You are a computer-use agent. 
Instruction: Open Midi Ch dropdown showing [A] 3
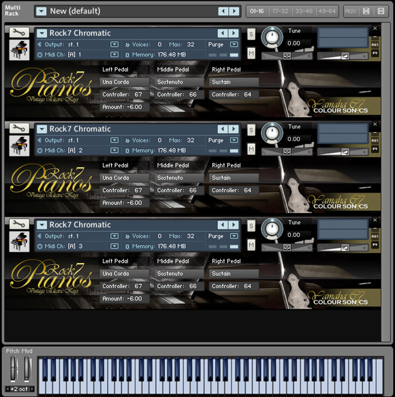click(x=114, y=247)
